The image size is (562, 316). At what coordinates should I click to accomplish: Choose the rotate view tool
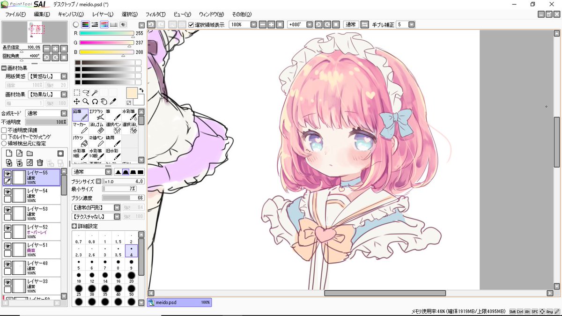(95, 101)
